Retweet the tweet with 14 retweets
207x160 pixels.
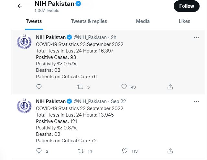click(81, 151)
